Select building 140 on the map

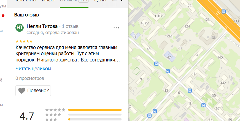(220, 57)
